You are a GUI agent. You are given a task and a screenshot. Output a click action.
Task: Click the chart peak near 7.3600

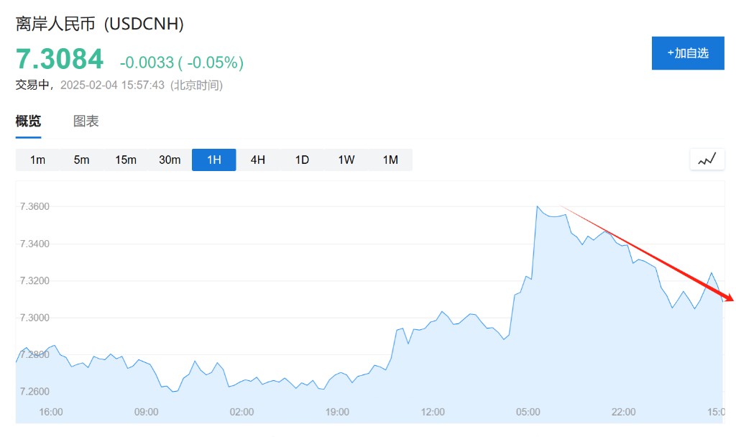tap(538, 207)
